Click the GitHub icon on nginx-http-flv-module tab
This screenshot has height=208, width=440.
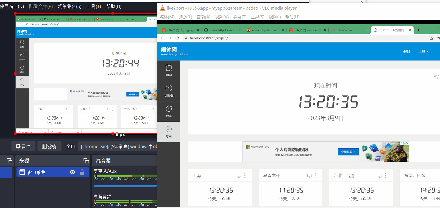(206, 30)
